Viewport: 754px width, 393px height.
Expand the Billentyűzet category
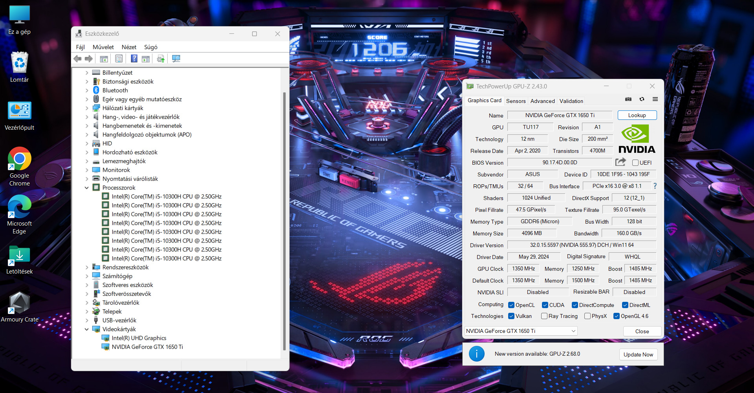coord(87,73)
